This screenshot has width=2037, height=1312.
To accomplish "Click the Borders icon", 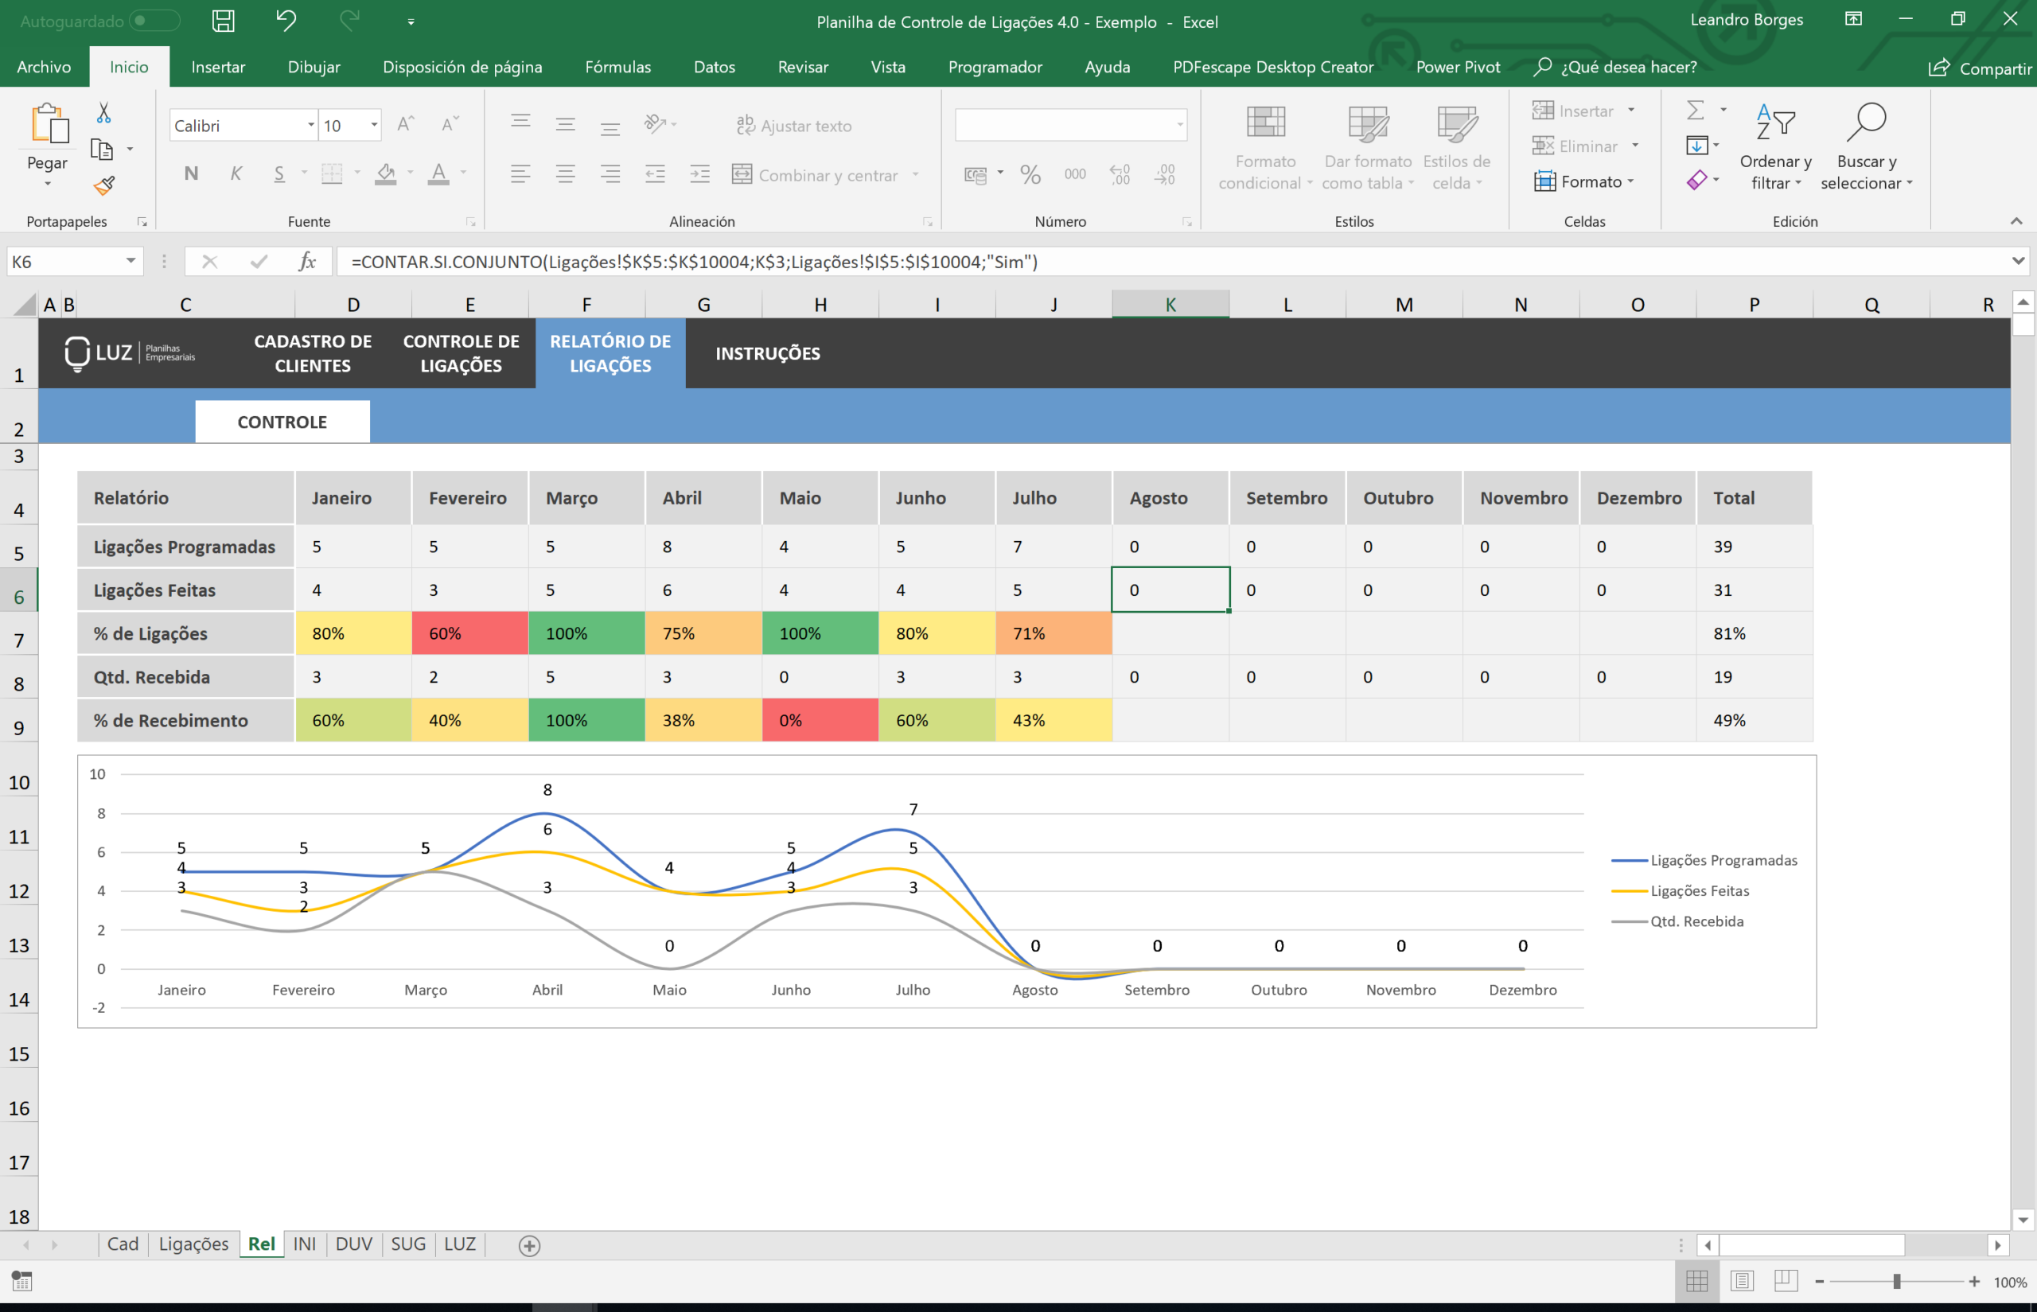I will coord(331,173).
